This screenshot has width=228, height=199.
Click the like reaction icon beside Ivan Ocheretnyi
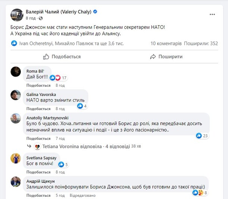pos(14,43)
